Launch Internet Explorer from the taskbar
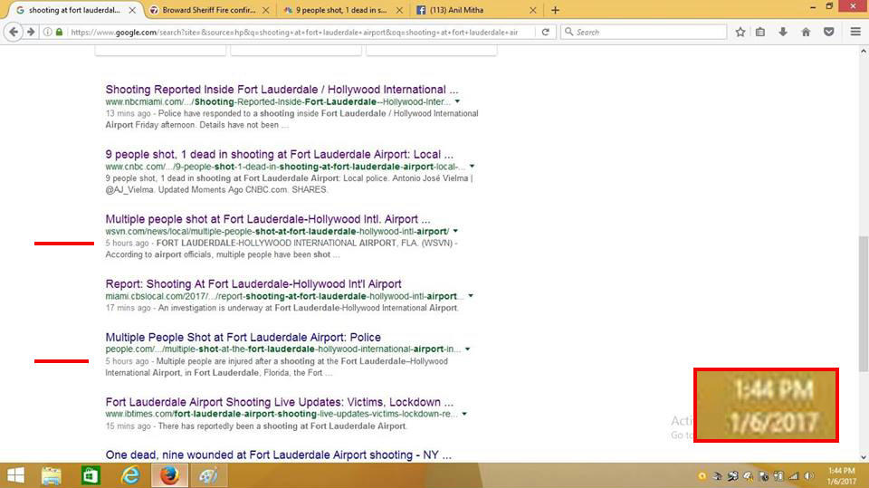Viewport: 869px width, 488px height. pos(130,476)
